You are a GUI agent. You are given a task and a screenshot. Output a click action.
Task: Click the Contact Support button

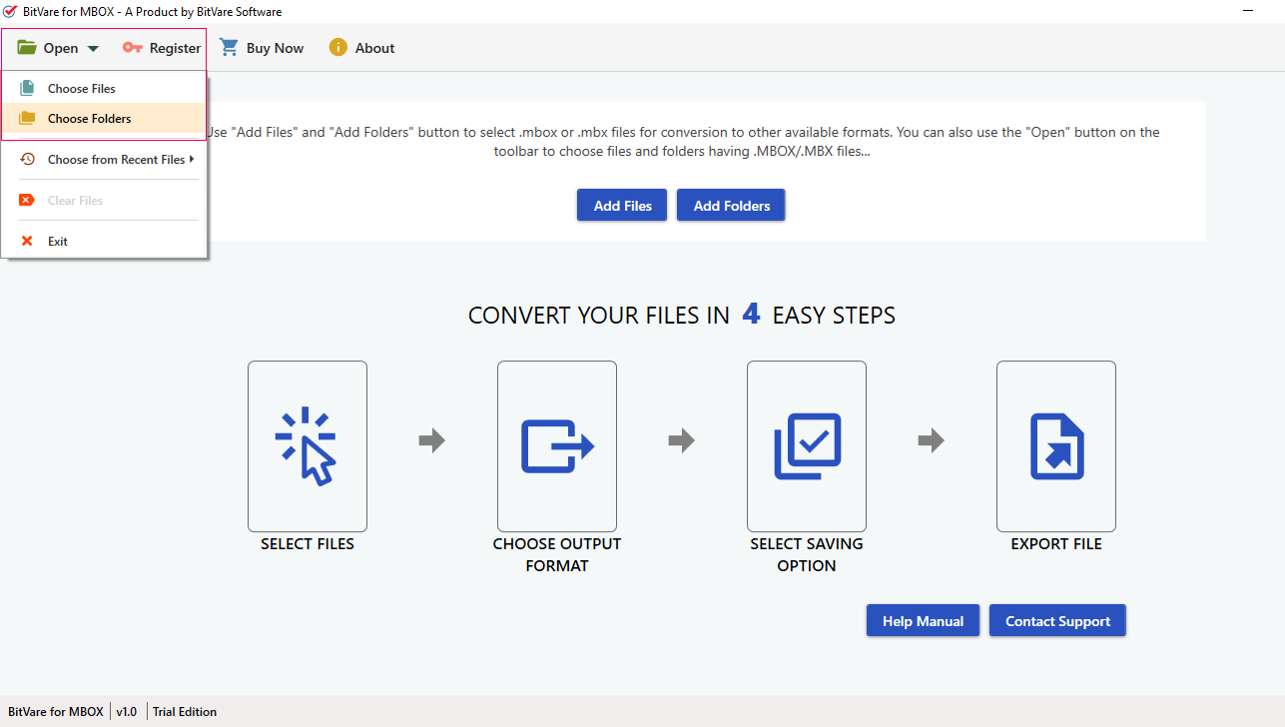(1057, 621)
